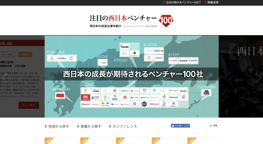The height and width of the screenshot is (144, 263).
Task: Click the UNIONPLANET logo in Osaka grid
Action: point(135,104)
